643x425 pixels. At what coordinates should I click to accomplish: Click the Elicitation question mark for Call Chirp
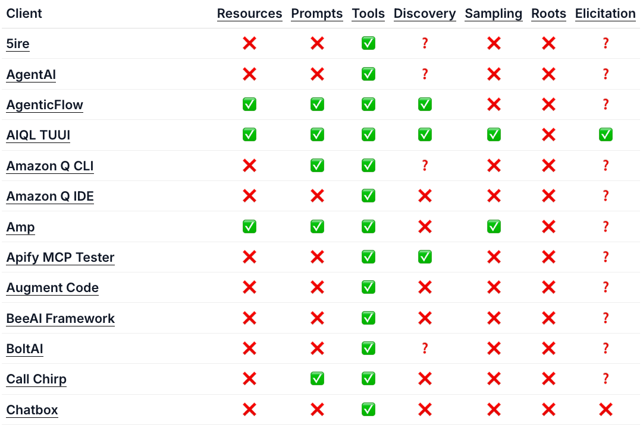[x=606, y=378]
